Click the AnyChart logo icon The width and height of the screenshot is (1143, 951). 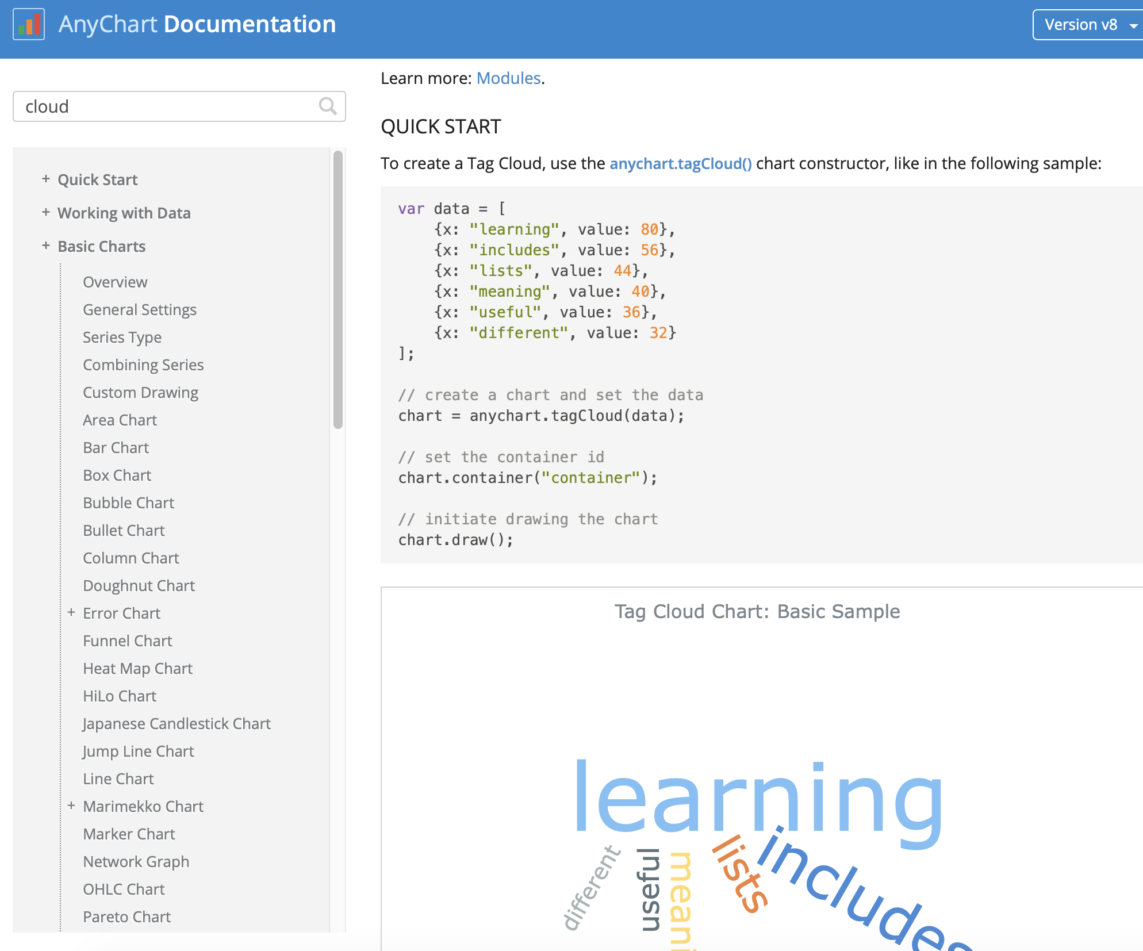pos(29,25)
